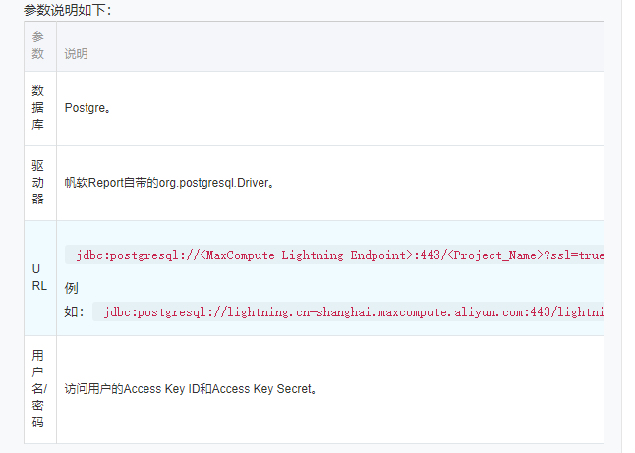Click the JDBC URL template with MaxCompute Lightning Endpoint
635x453 pixels.
click(334, 255)
